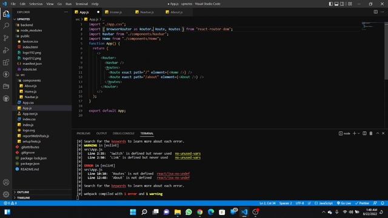
Task: Open WhatsApp from the taskbar
Action: pyautogui.click(x=189, y=212)
